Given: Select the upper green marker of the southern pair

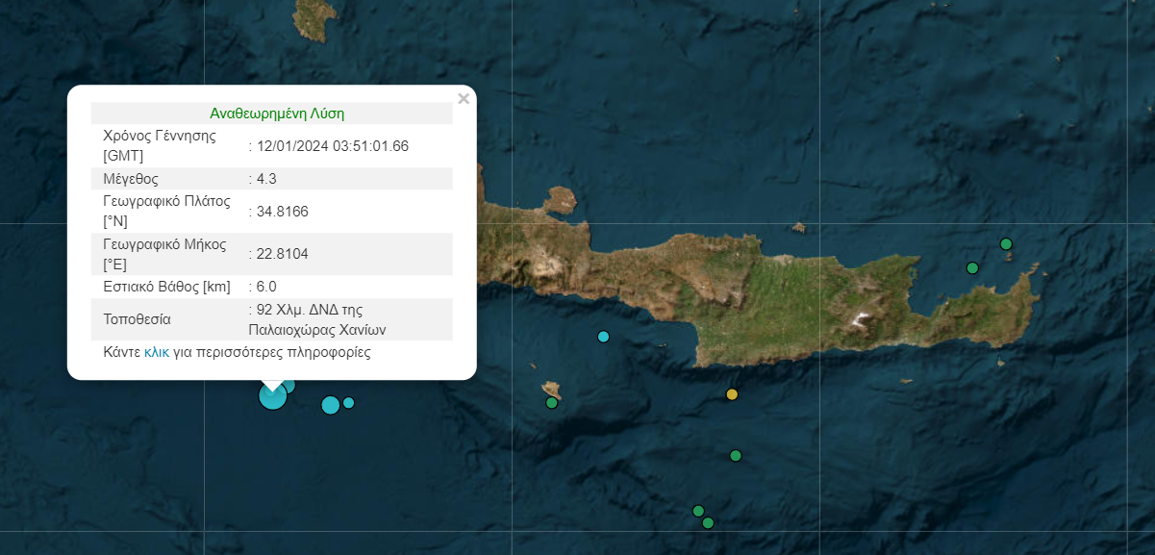Looking at the screenshot, I should pyautogui.click(x=698, y=511).
